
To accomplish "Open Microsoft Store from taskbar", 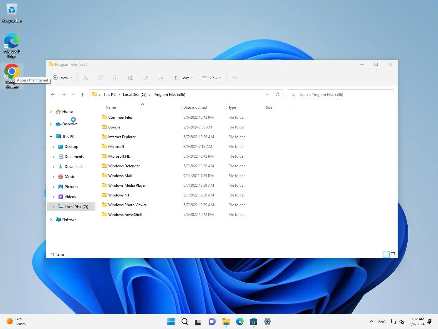I will click(x=254, y=321).
